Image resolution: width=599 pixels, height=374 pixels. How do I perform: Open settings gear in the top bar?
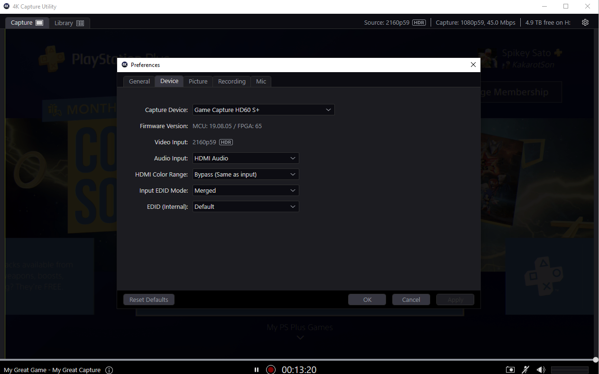coord(585,22)
